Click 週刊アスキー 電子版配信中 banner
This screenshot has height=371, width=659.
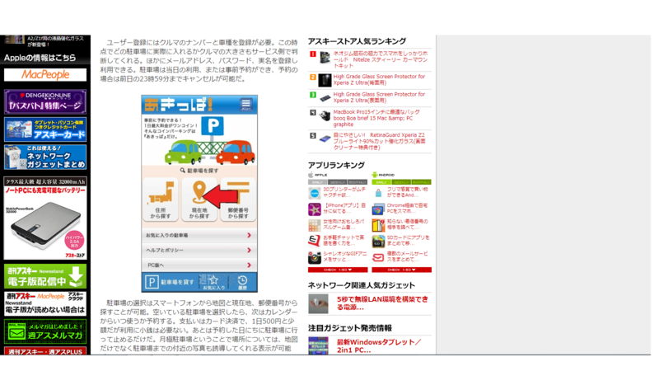(x=45, y=276)
